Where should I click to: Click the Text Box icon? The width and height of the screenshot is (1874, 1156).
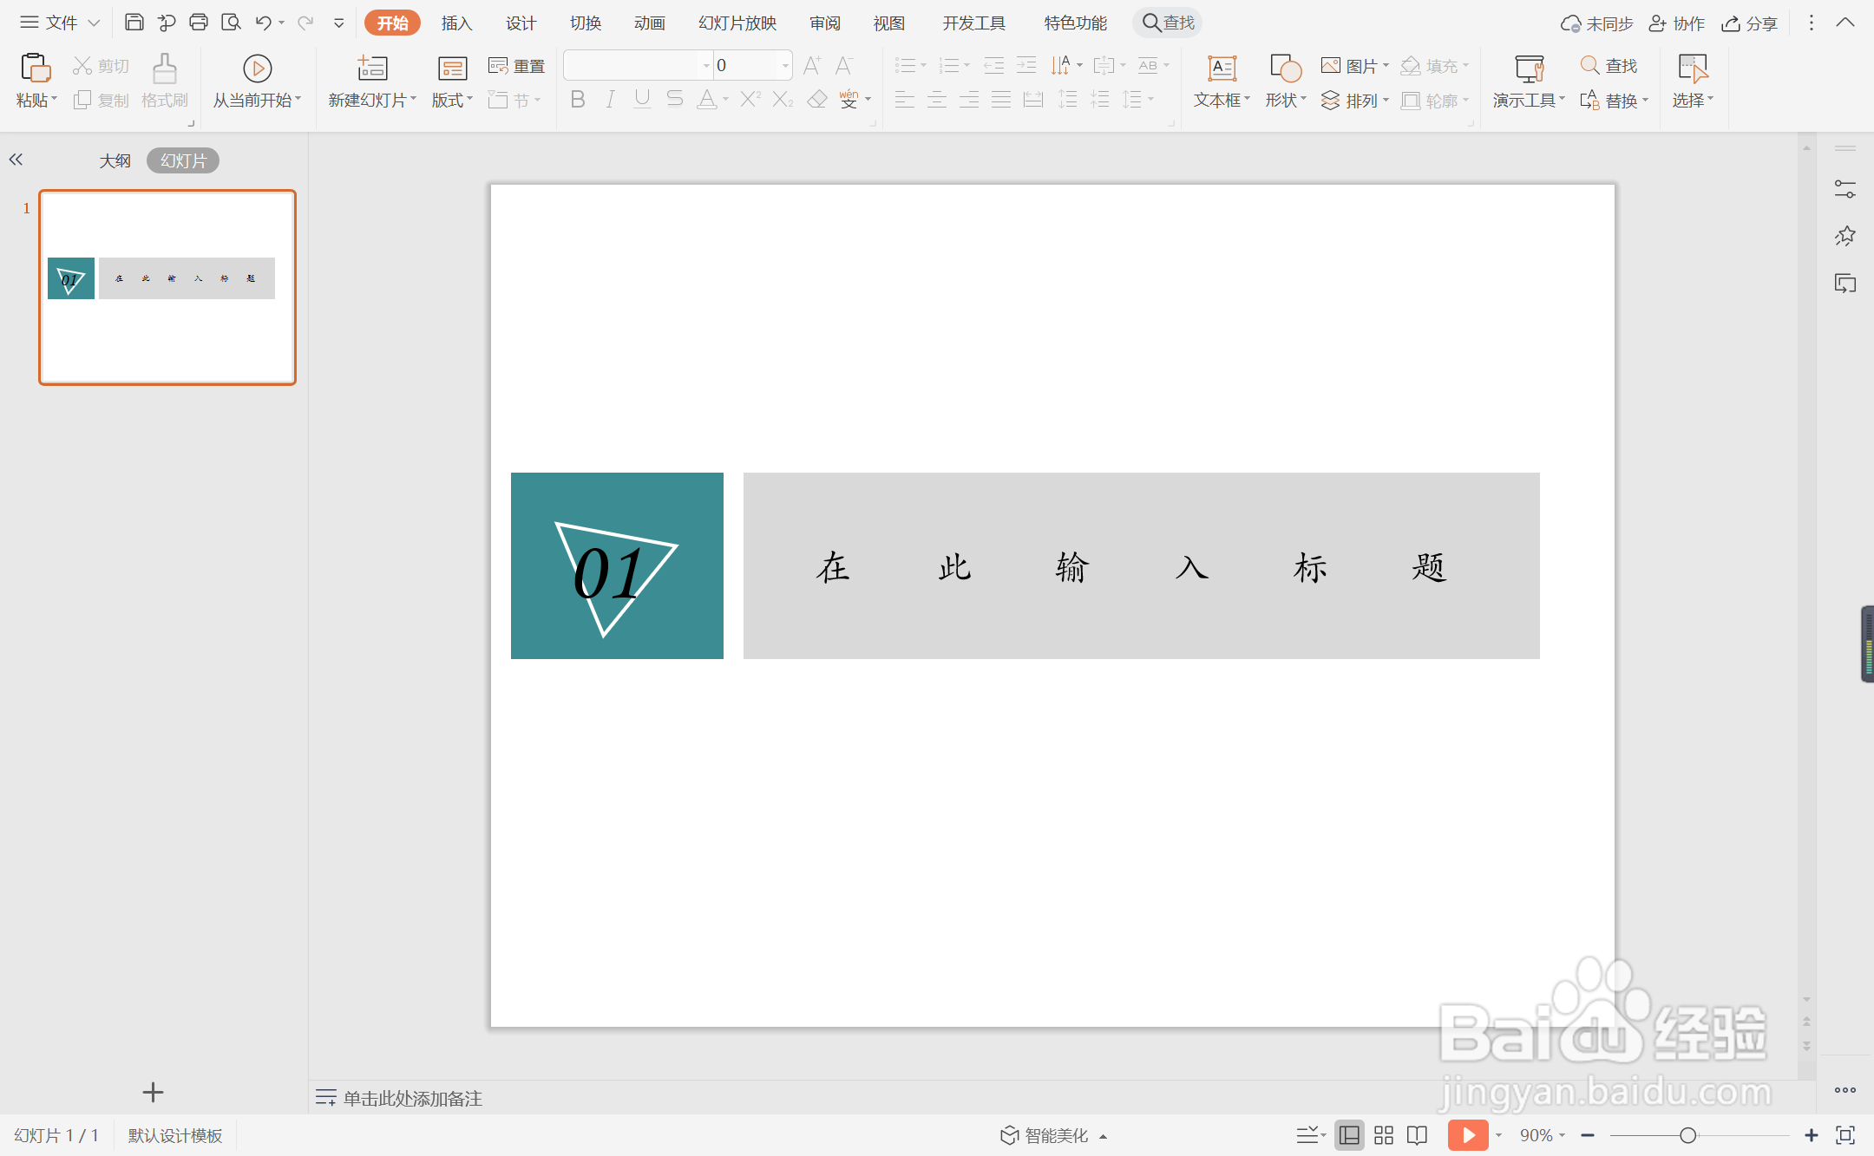1222,68
